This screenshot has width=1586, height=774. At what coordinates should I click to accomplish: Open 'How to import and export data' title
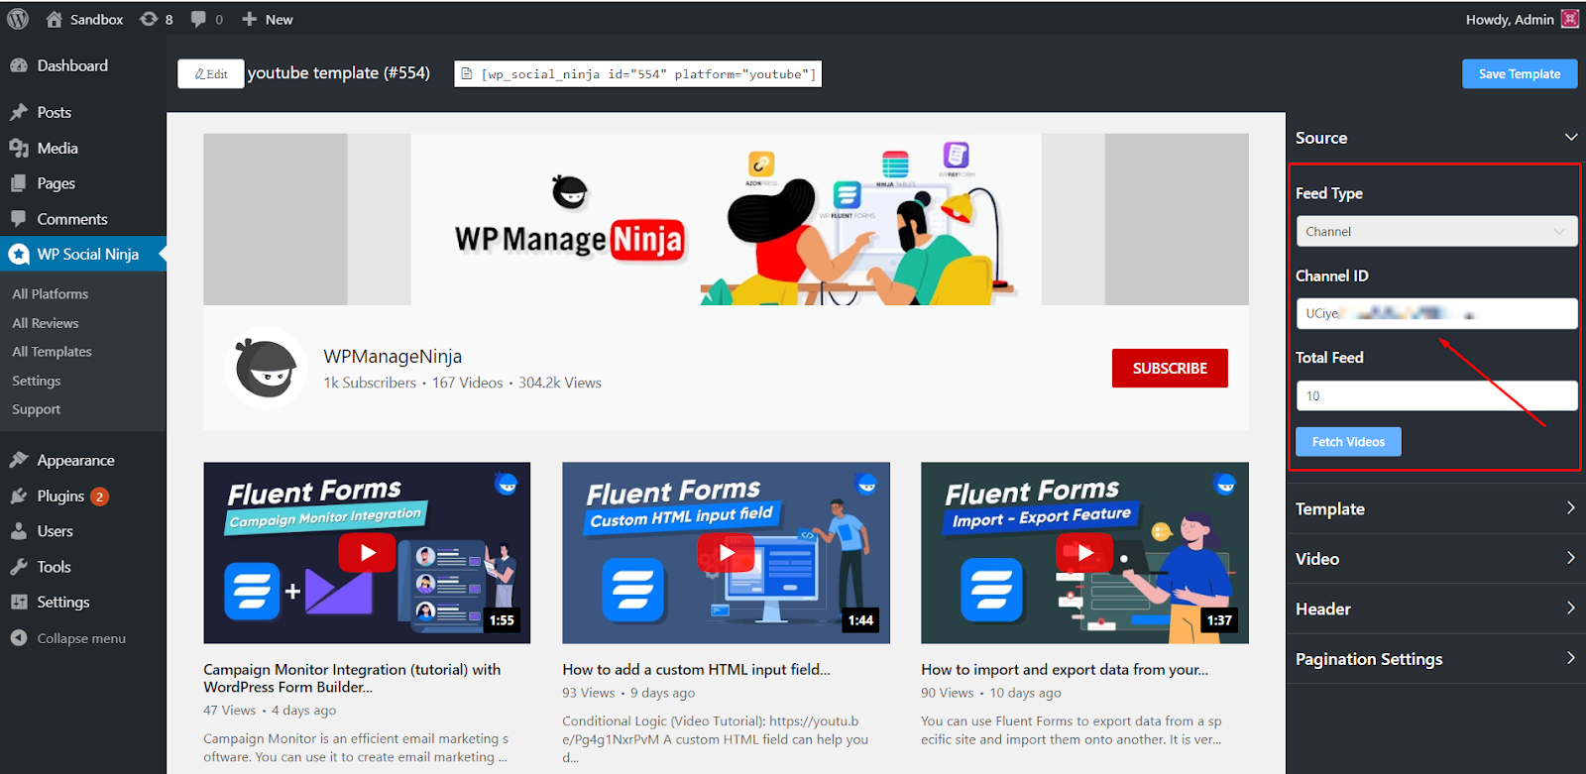pyautogui.click(x=1065, y=670)
